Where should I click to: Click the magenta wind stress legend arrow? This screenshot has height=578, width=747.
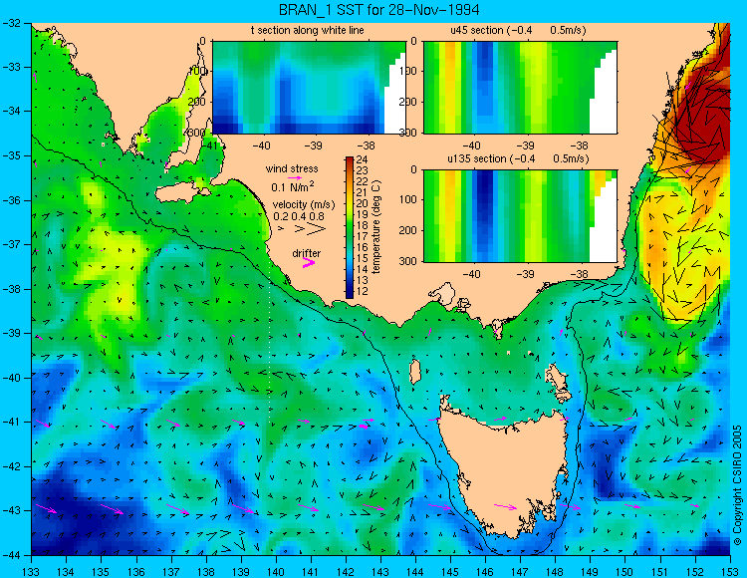coord(294,177)
